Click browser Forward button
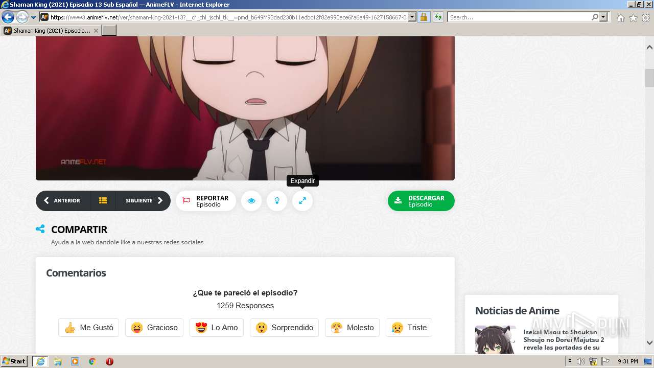The image size is (654, 368). [22, 17]
